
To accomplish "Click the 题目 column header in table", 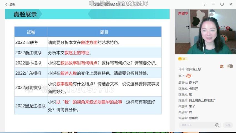I will point(104,32).
